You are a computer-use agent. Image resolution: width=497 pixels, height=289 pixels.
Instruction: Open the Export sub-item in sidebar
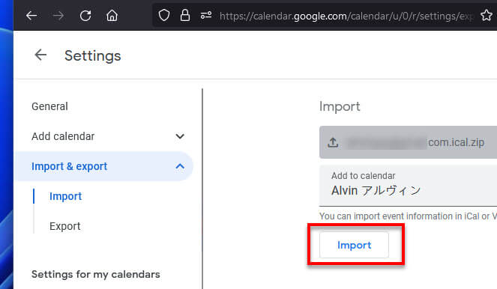pyautogui.click(x=65, y=226)
